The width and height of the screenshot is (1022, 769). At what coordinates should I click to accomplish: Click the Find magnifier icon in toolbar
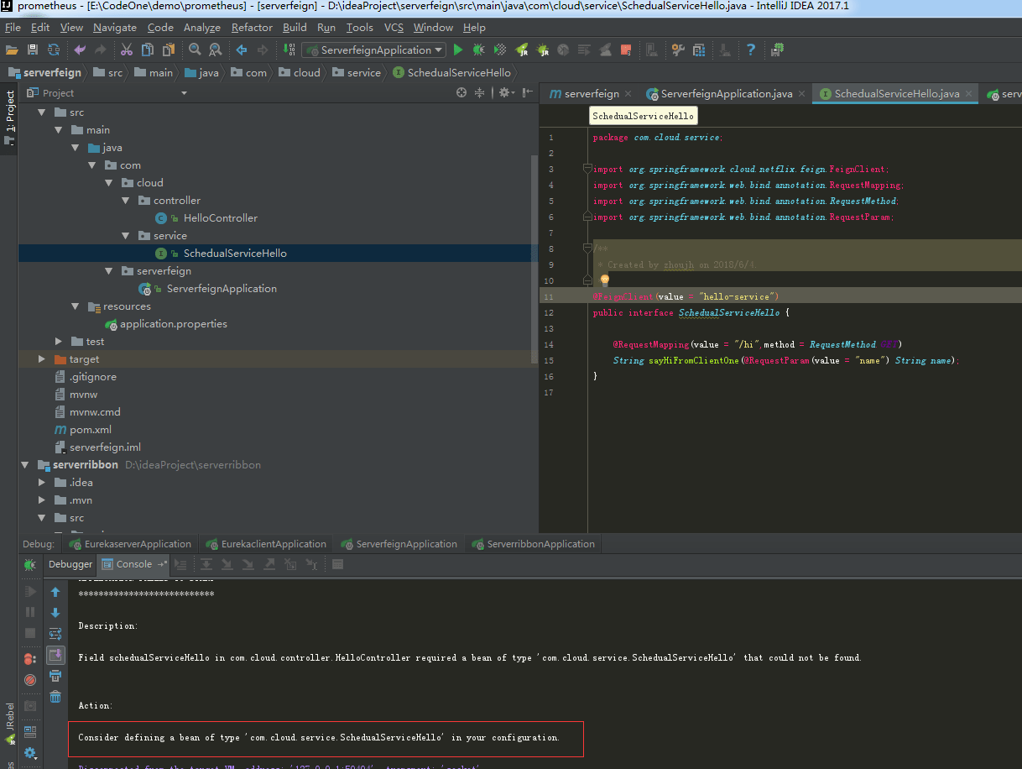[x=195, y=50]
